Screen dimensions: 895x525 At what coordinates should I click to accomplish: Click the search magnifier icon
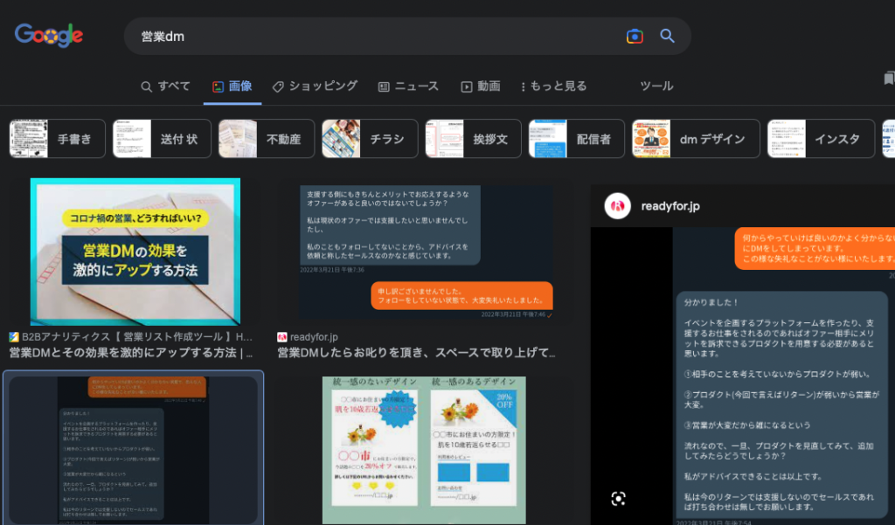pyautogui.click(x=667, y=35)
